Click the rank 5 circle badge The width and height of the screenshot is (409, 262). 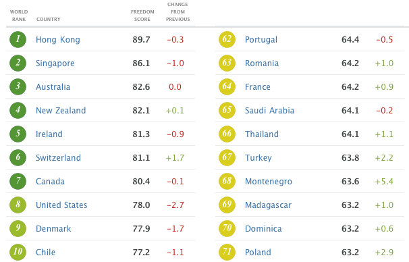(x=18, y=134)
